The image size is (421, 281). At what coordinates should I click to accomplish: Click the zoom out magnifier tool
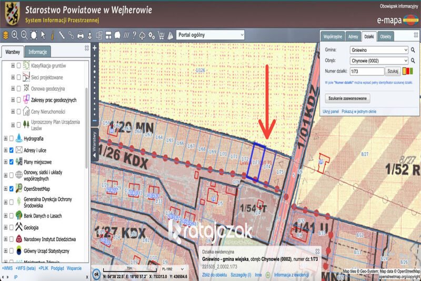click(x=24, y=35)
